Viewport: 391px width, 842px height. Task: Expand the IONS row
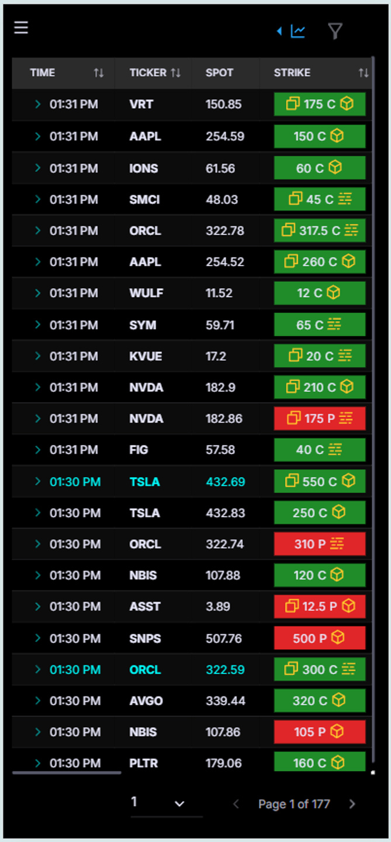pyautogui.click(x=38, y=168)
